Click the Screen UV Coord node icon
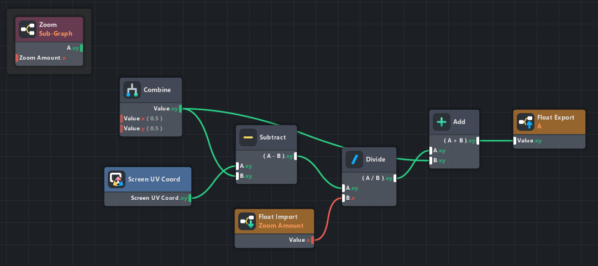 pos(116,179)
